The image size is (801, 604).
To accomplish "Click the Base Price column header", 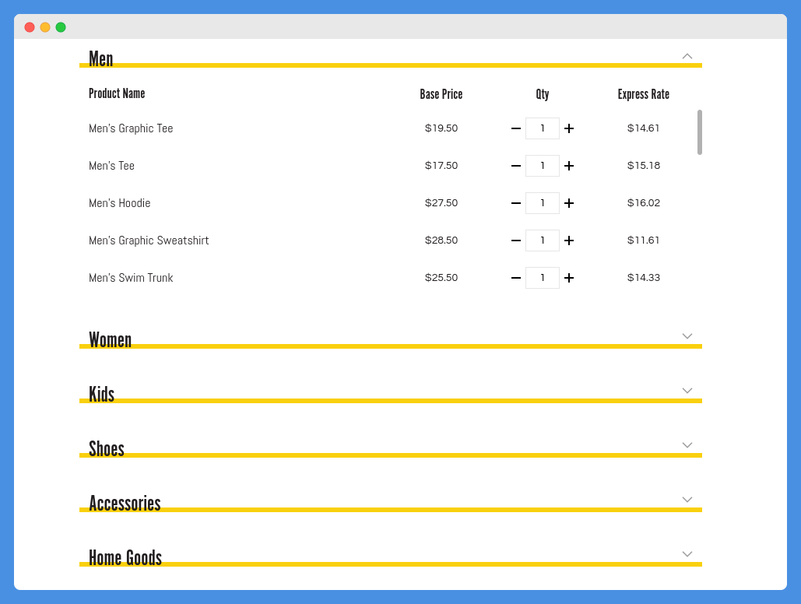I will (441, 94).
